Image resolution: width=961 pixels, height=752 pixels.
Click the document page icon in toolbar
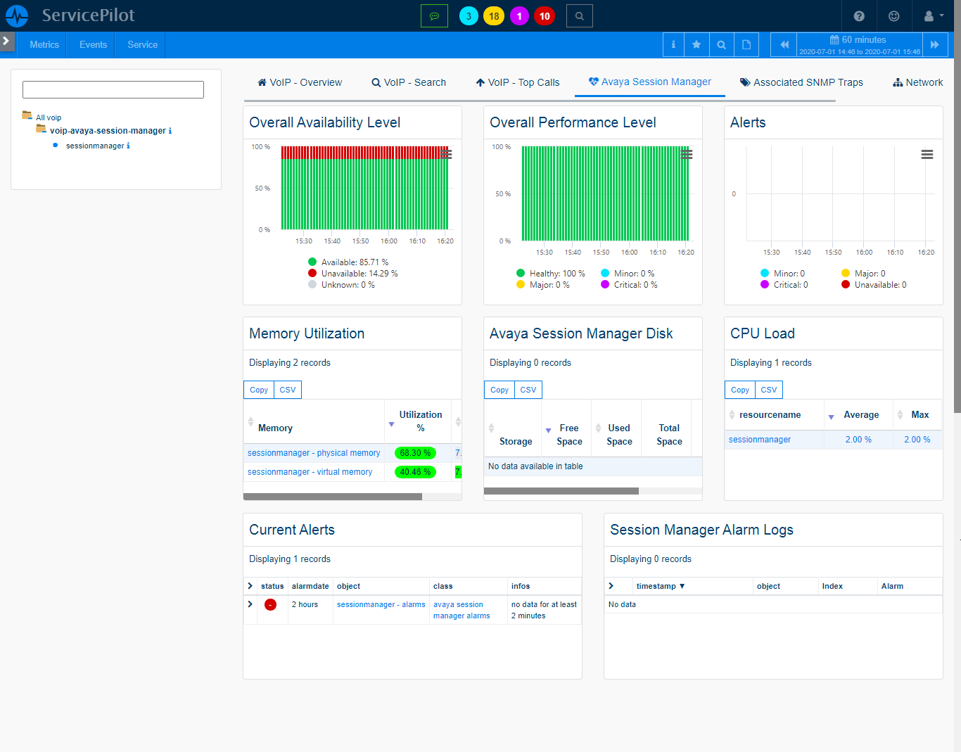click(746, 45)
